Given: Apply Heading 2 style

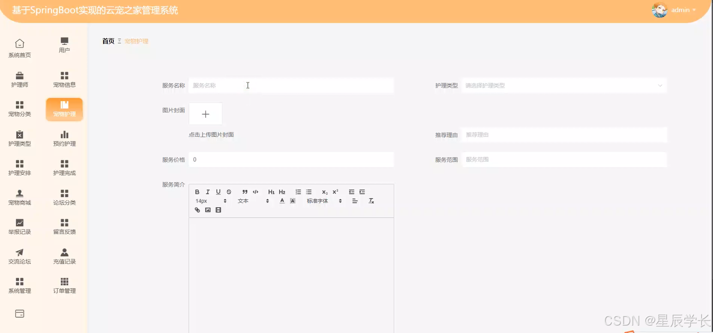Looking at the screenshot, I should [282, 192].
